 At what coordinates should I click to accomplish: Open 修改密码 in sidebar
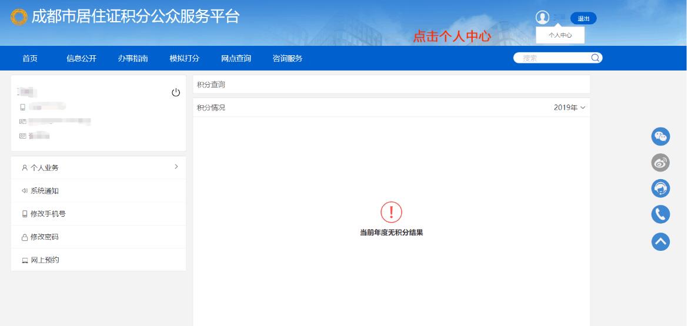click(x=98, y=237)
